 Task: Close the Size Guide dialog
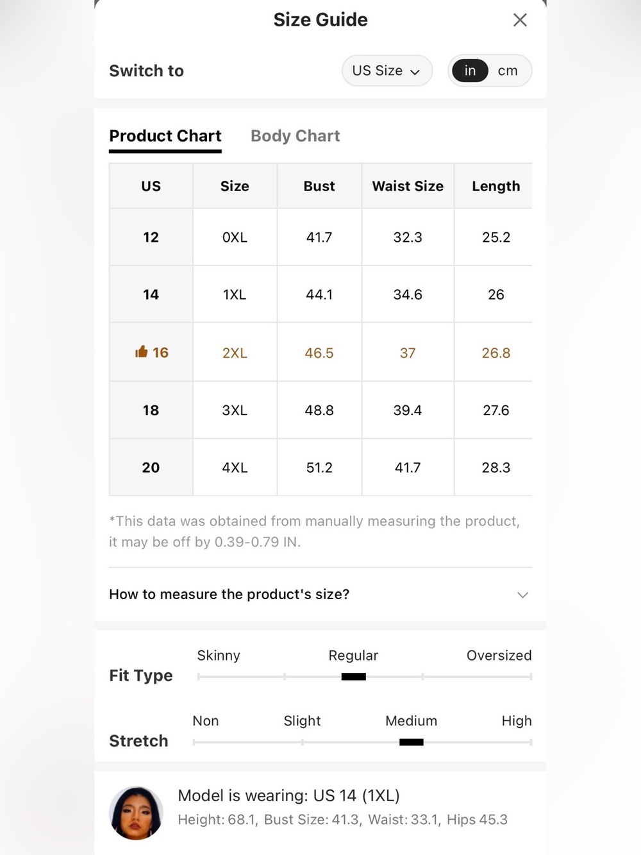[x=520, y=20]
